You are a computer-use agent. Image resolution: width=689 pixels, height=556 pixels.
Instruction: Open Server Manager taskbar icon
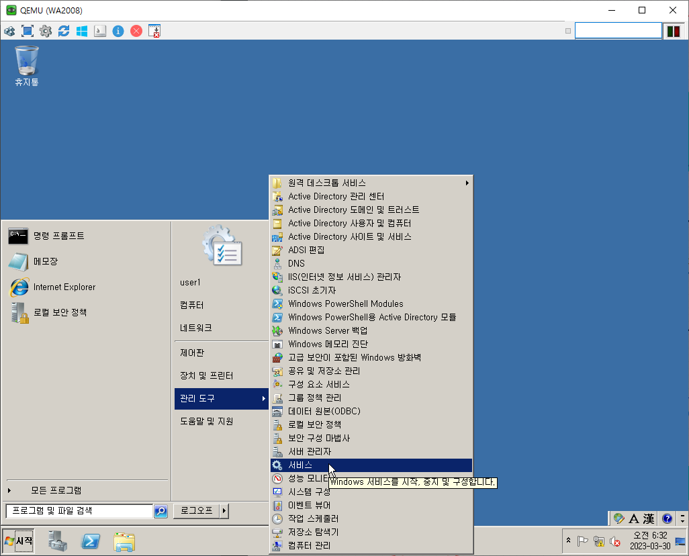click(58, 541)
